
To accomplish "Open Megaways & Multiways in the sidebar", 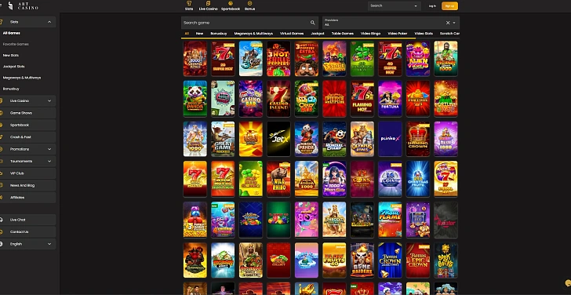I will pos(22,78).
